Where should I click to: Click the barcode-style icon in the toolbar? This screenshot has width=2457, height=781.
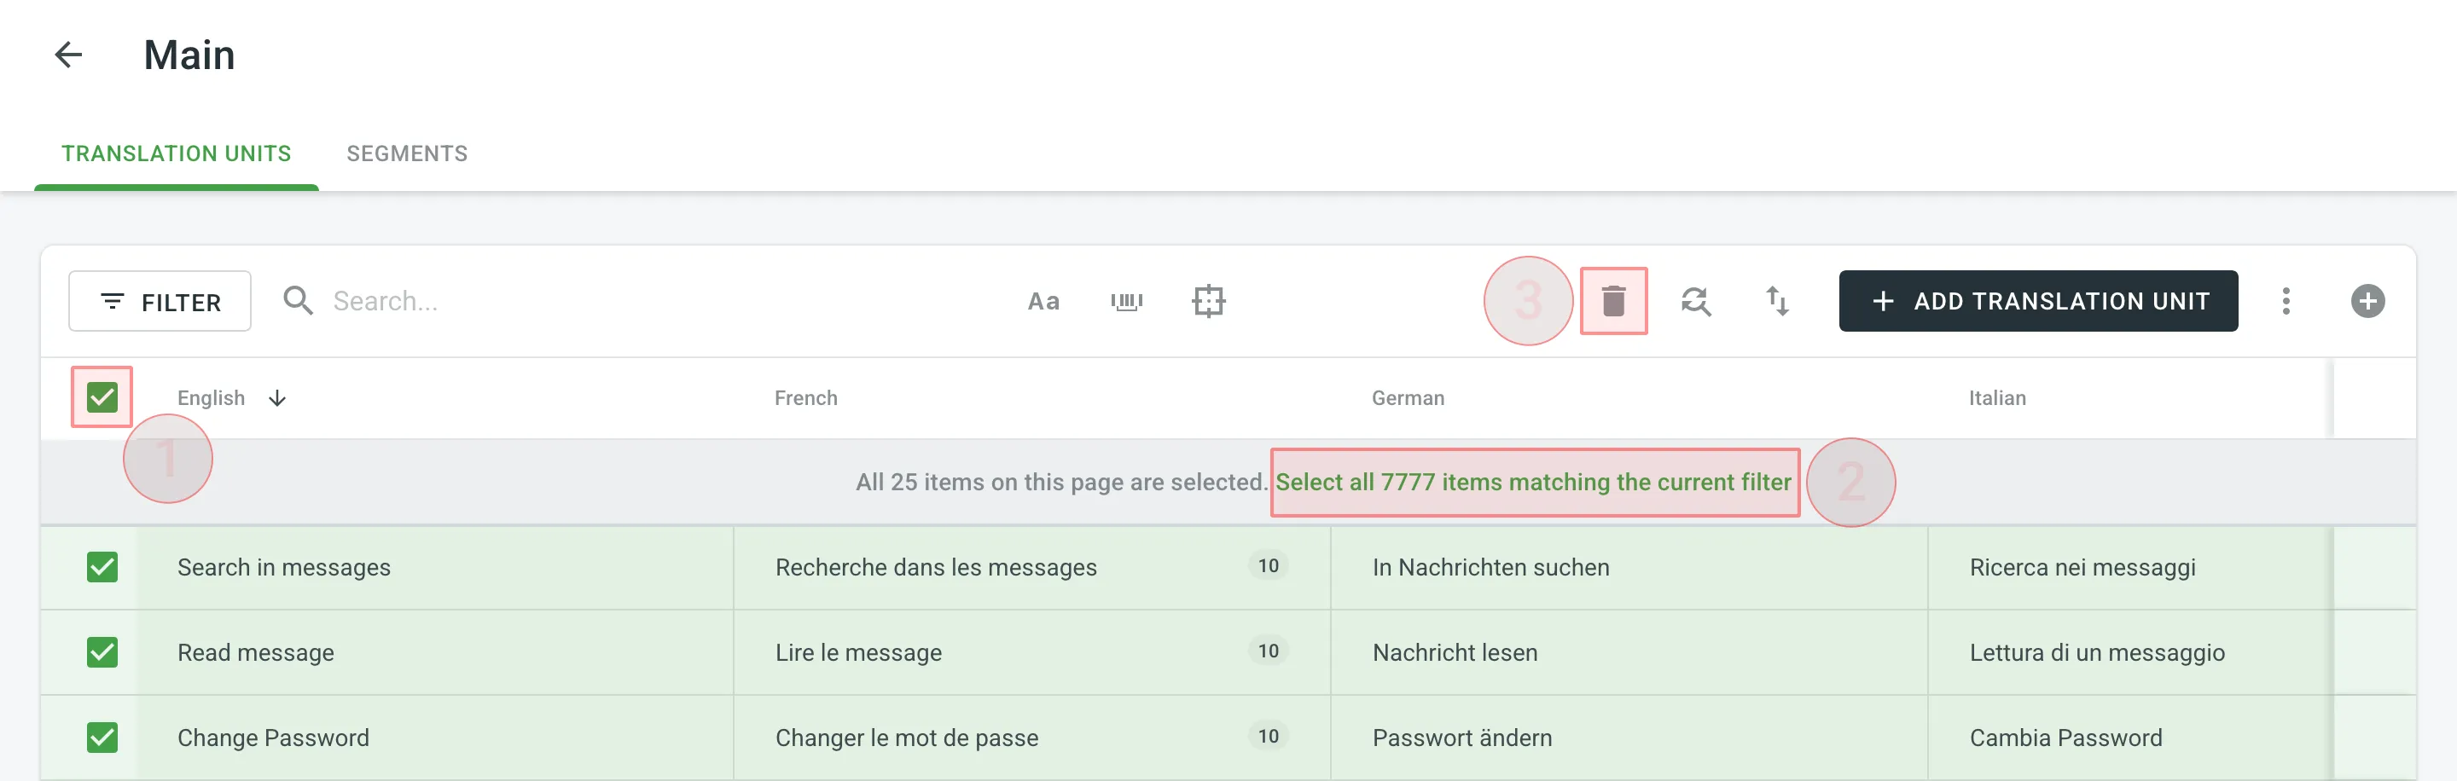point(1126,300)
